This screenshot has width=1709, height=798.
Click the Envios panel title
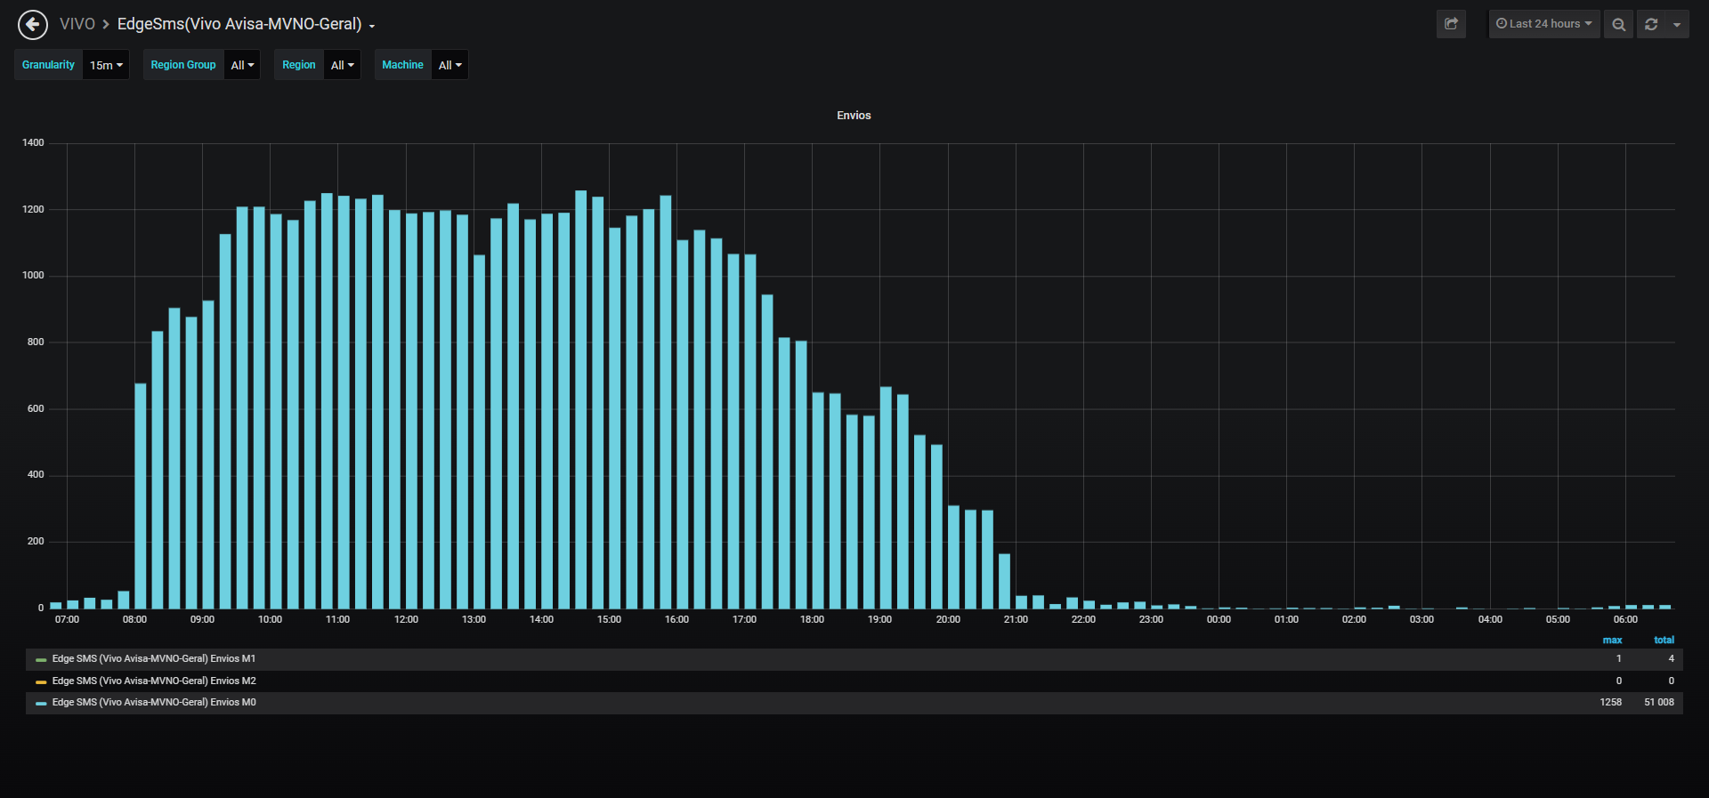(x=854, y=116)
